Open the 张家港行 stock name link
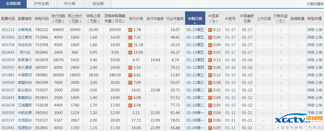 tap(25, 60)
